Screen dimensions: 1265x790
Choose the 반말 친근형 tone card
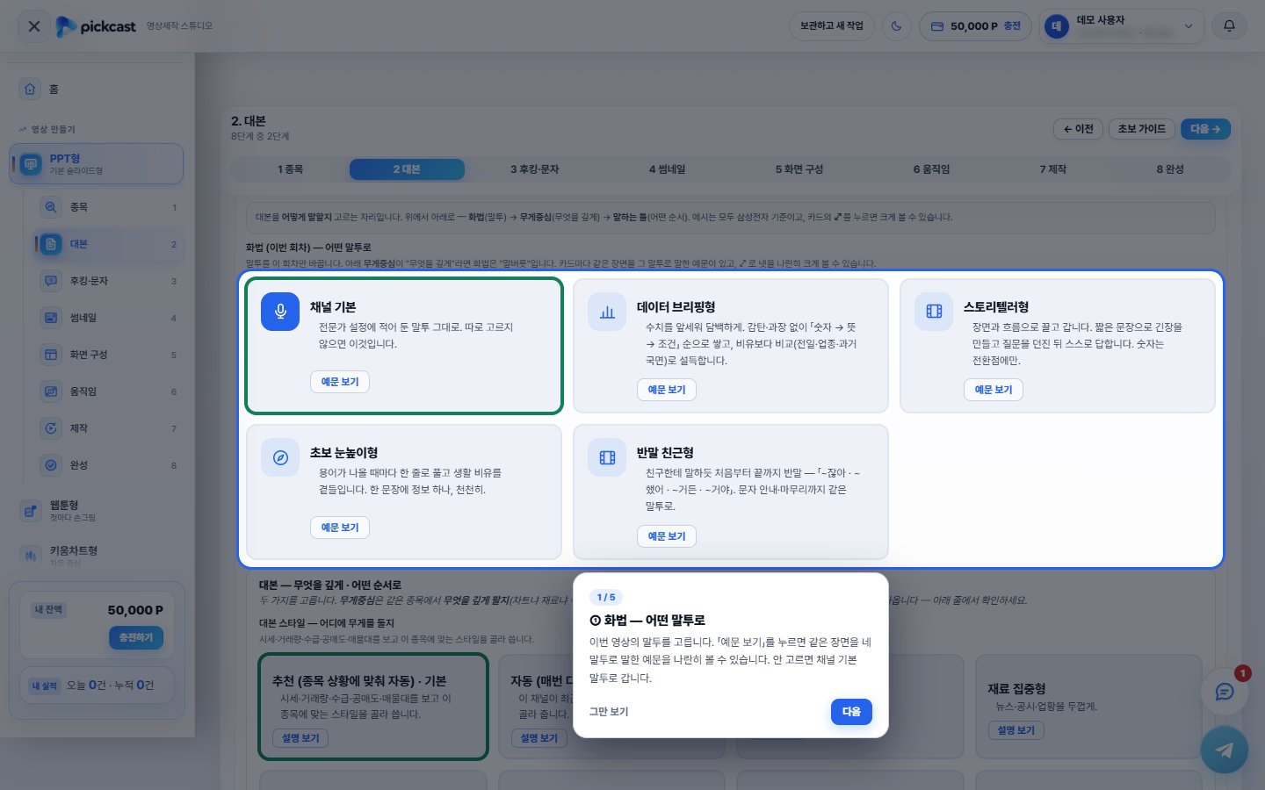[x=731, y=492]
